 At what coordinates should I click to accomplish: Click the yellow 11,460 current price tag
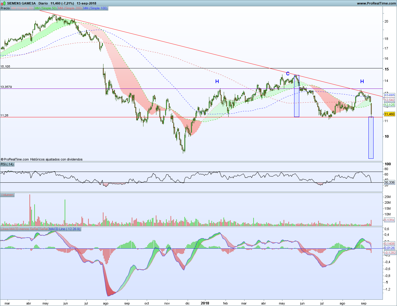pos(389,114)
